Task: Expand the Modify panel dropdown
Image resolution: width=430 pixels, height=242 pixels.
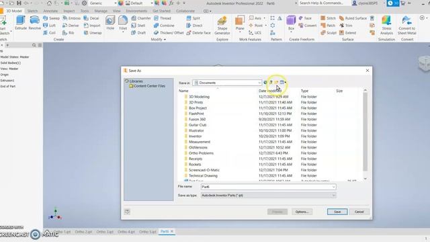Action: [x=159, y=40]
